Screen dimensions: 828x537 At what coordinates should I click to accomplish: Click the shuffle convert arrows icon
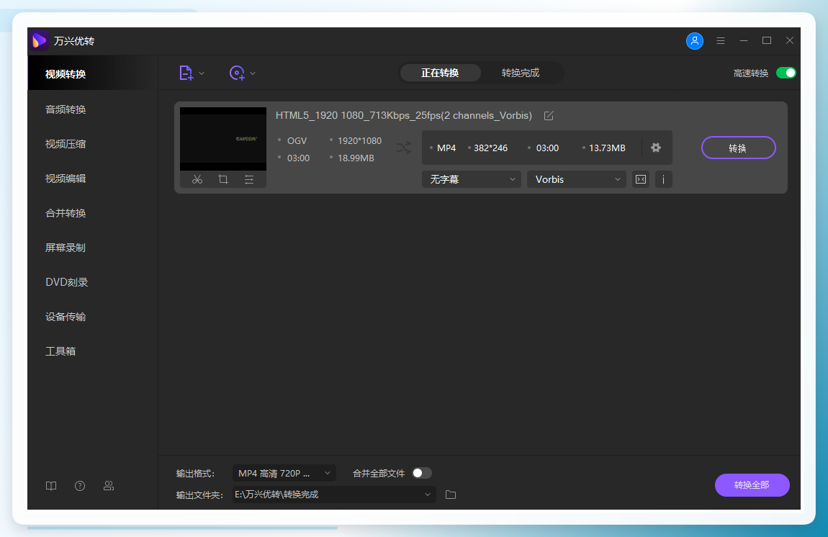tap(404, 148)
